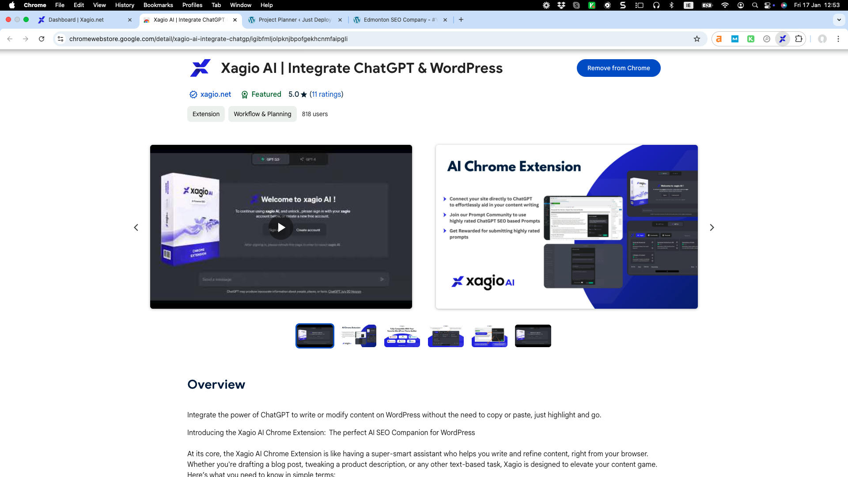This screenshot has height=477, width=848.
Task: Click the Overview heading
Action: coord(216,384)
